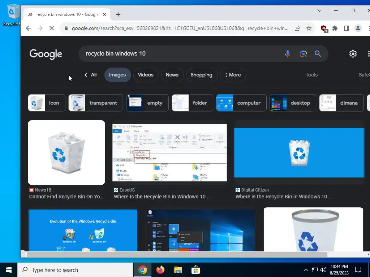Filter images by the transparent chip
Viewport: 370px width, 277px height.
[95, 103]
